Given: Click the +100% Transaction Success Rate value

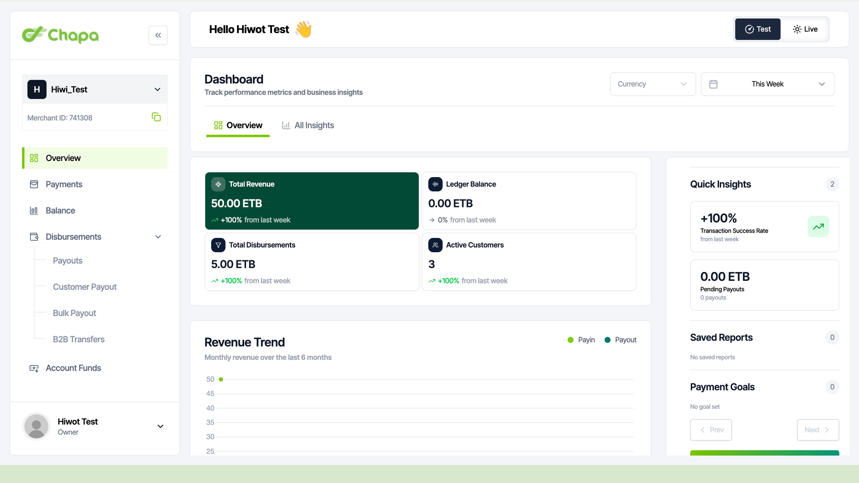Looking at the screenshot, I should tap(719, 218).
